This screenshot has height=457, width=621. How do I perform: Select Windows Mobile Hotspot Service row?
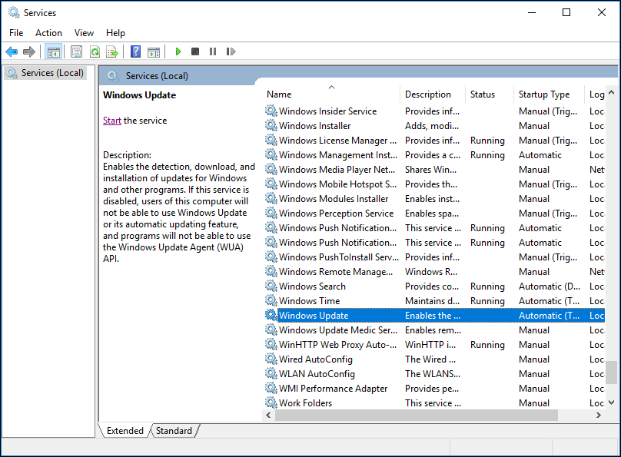(x=434, y=184)
